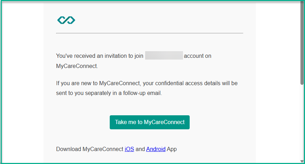Click the white margin right of email body
The image size is (305, 164).
click(x=278, y=82)
